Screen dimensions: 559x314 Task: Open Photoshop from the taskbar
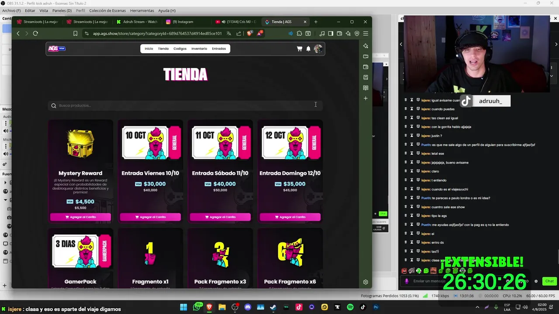tap(376, 307)
